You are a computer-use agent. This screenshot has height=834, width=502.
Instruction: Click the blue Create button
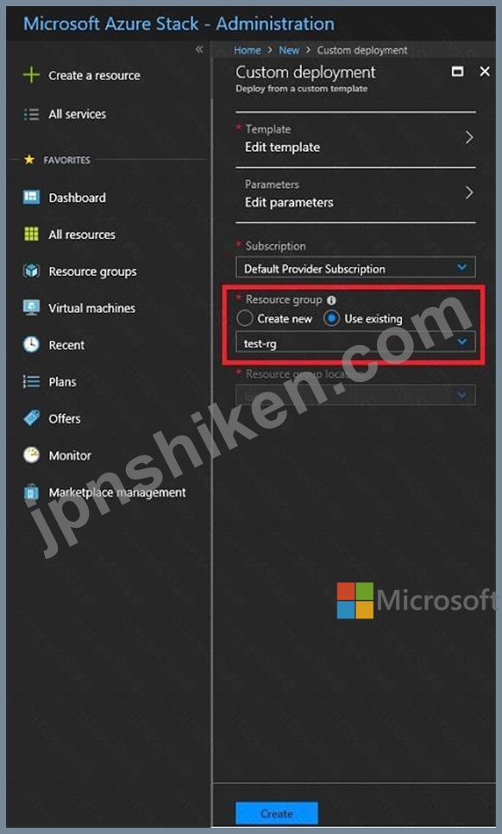(x=277, y=813)
